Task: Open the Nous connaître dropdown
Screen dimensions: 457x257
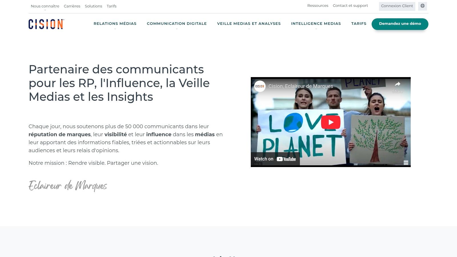Action: tap(45, 6)
